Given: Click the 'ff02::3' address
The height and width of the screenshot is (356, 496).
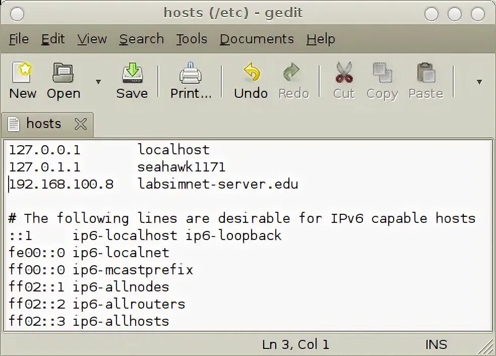Looking at the screenshot, I should point(37,321).
